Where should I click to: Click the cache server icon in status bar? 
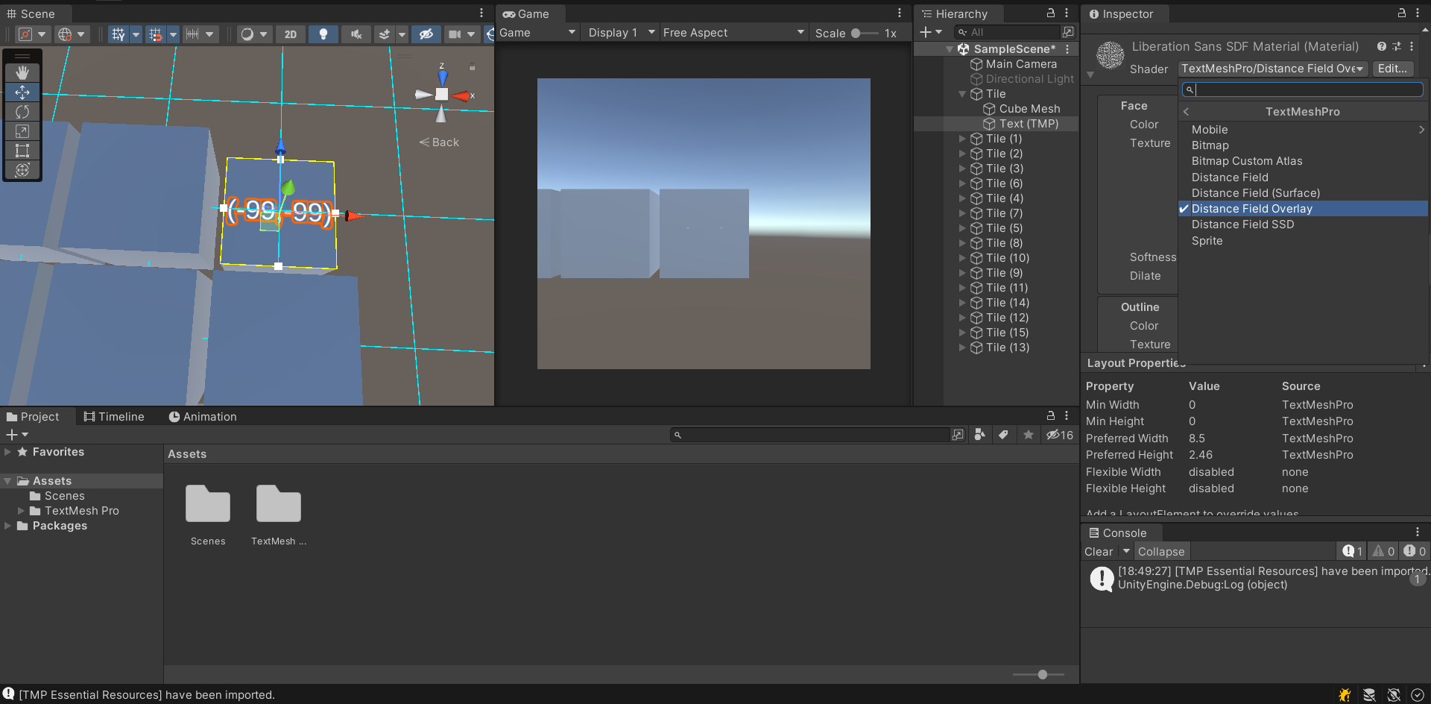click(1369, 695)
